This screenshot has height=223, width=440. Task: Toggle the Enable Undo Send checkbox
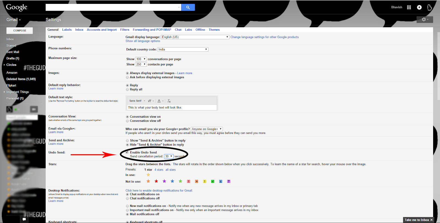(127, 152)
